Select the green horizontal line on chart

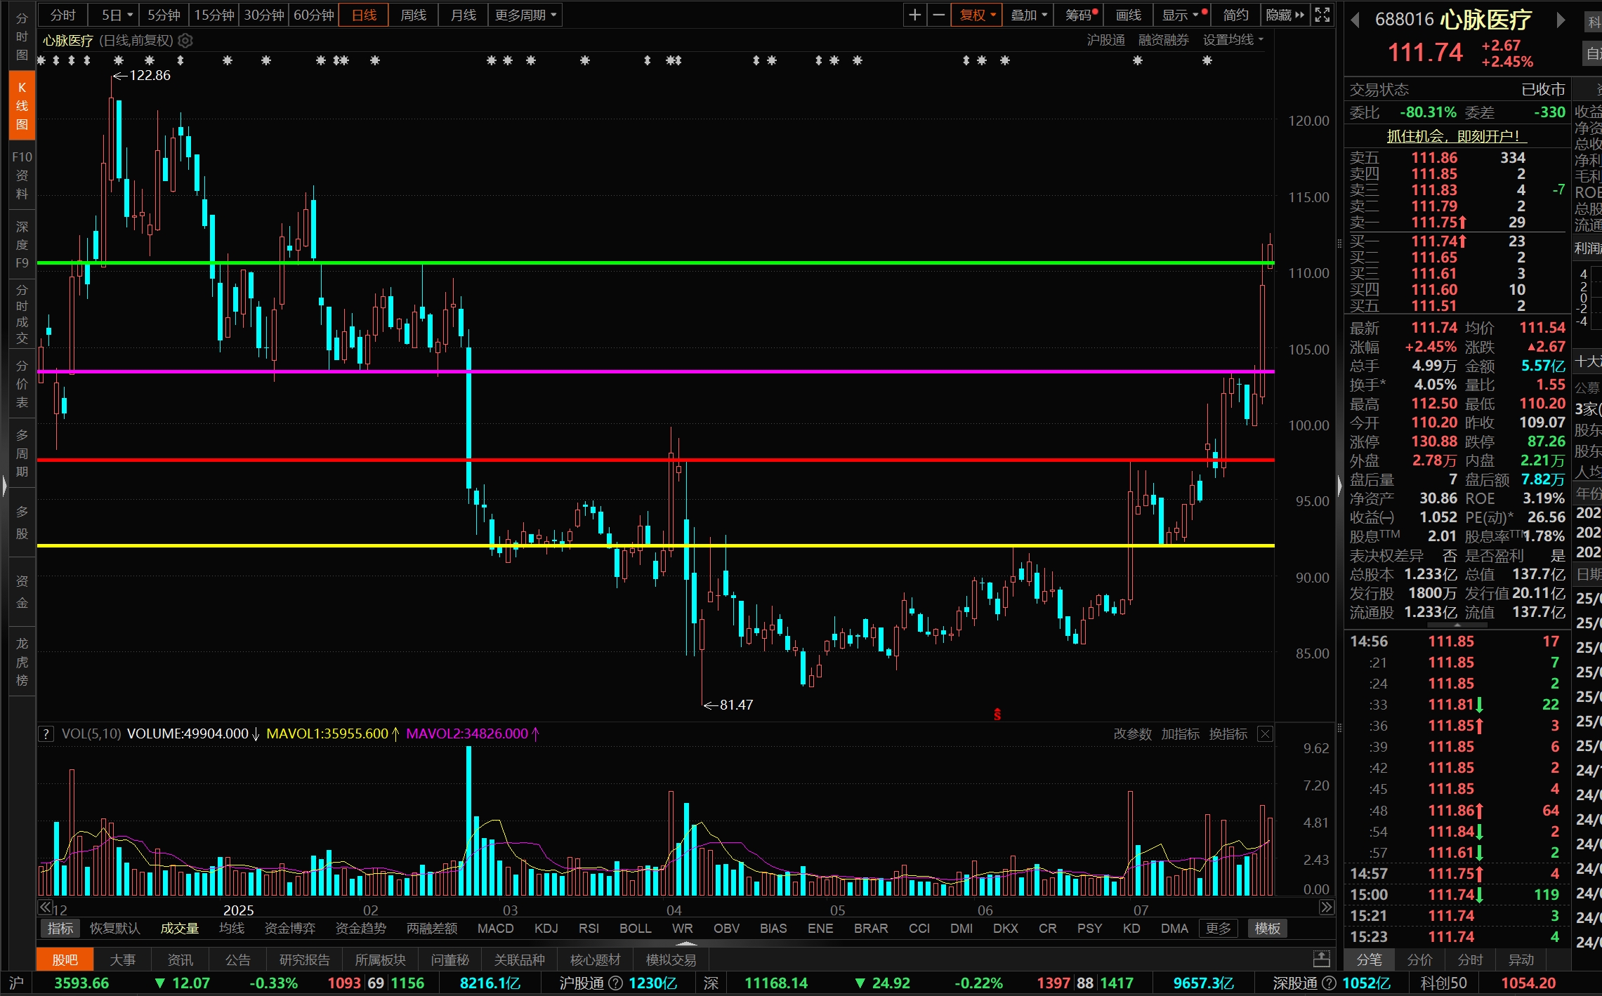655,263
